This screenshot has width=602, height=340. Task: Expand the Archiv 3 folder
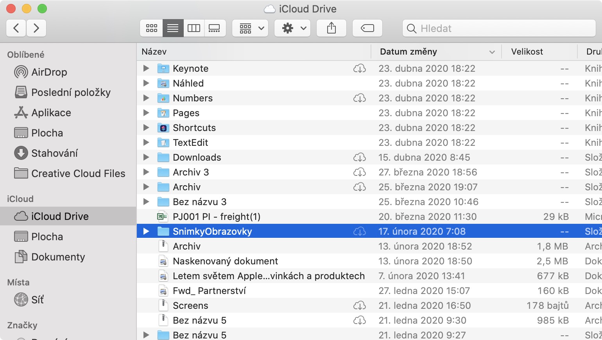(146, 172)
